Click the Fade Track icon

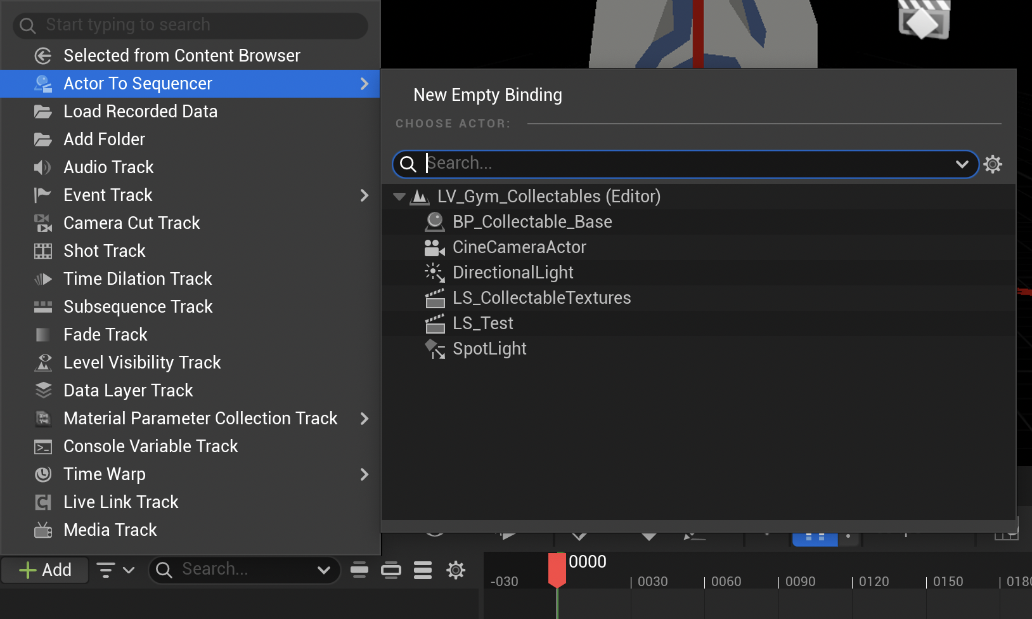point(42,334)
